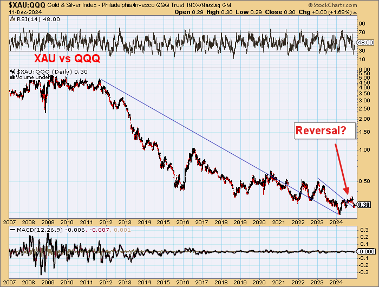The width and height of the screenshot is (379, 287).
Task: Click the 0.30 last-price tag on price axis
Action: coord(364,205)
